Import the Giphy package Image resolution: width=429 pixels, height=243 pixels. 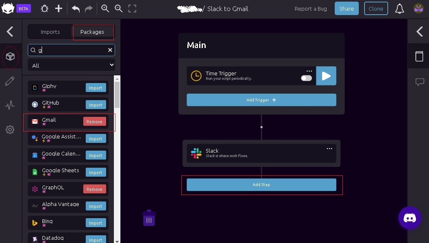point(96,88)
